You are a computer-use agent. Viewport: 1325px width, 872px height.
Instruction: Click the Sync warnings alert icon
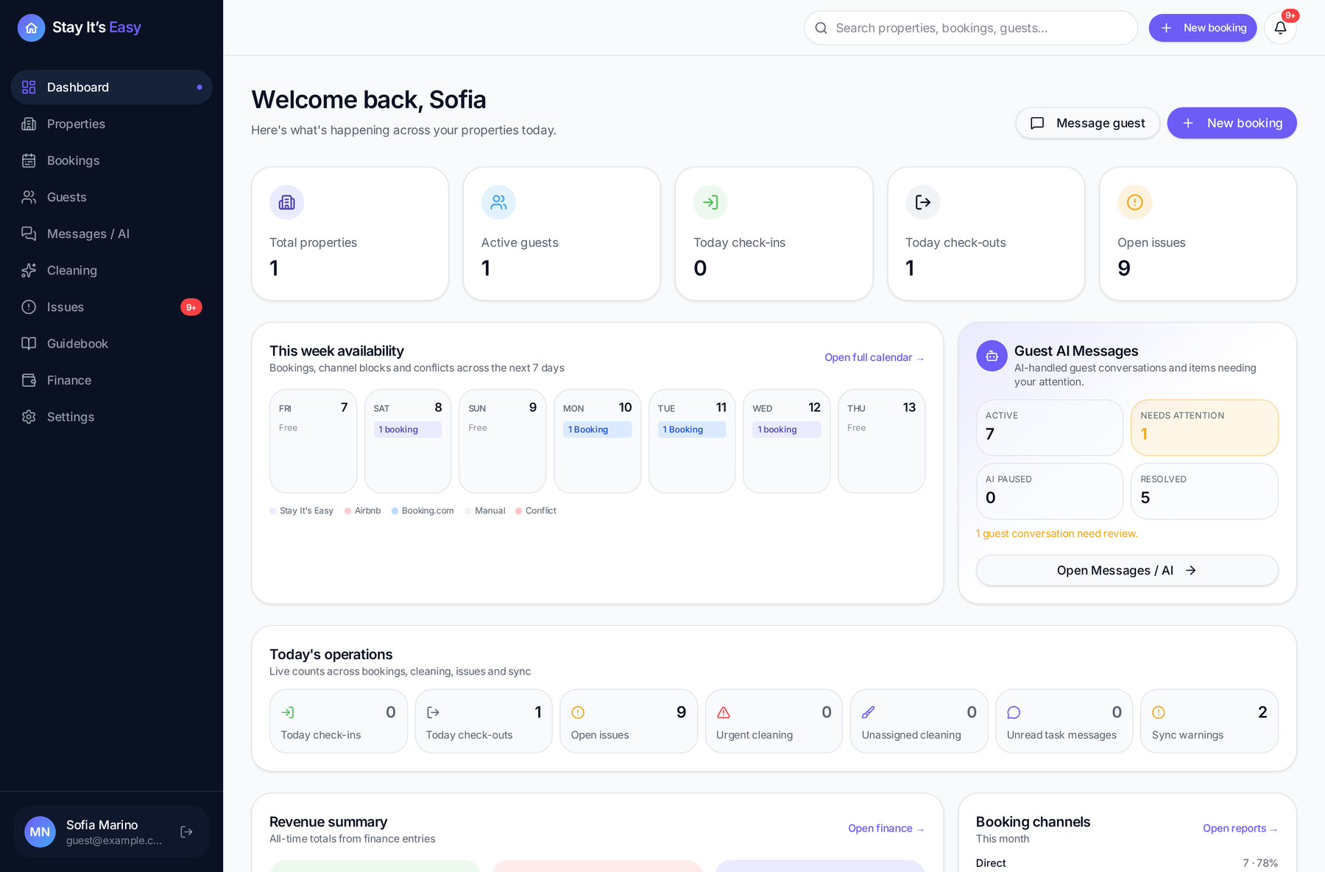(1158, 712)
